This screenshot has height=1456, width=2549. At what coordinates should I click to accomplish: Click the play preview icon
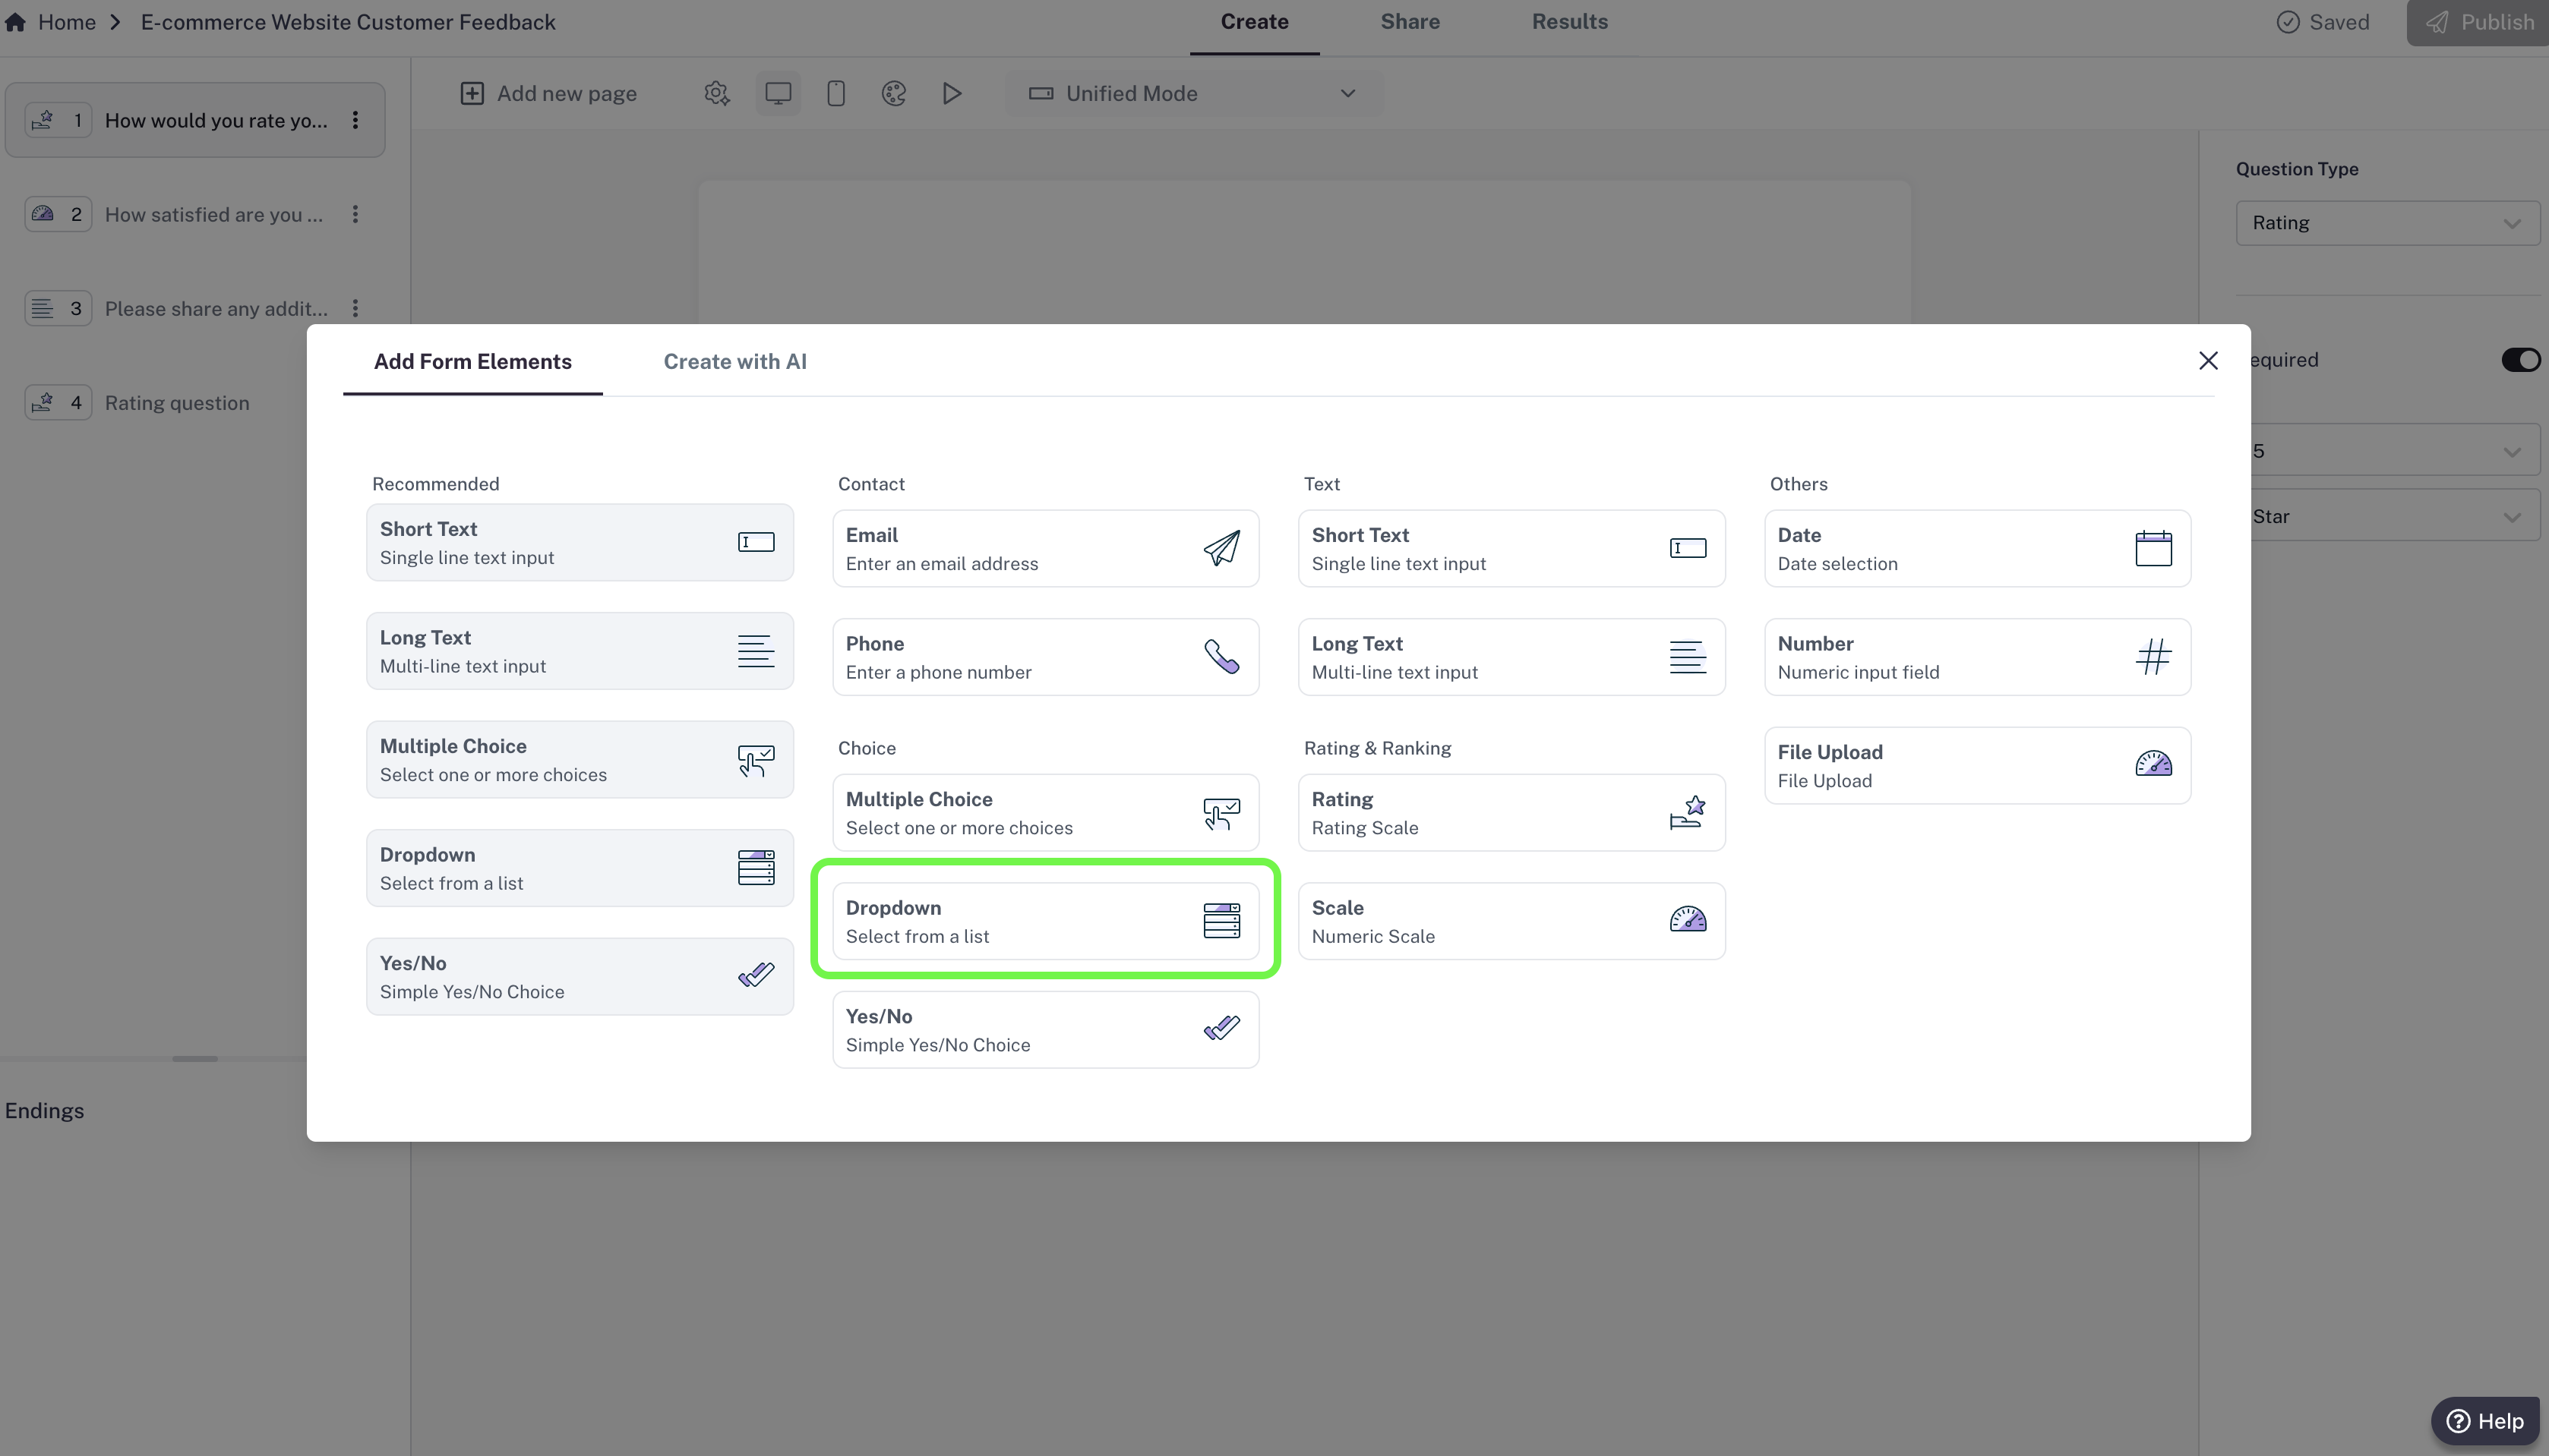(952, 93)
